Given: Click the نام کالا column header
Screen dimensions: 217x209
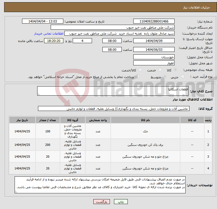Looking at the screenshot, I should pyautogui.click(x=145, y=120).
